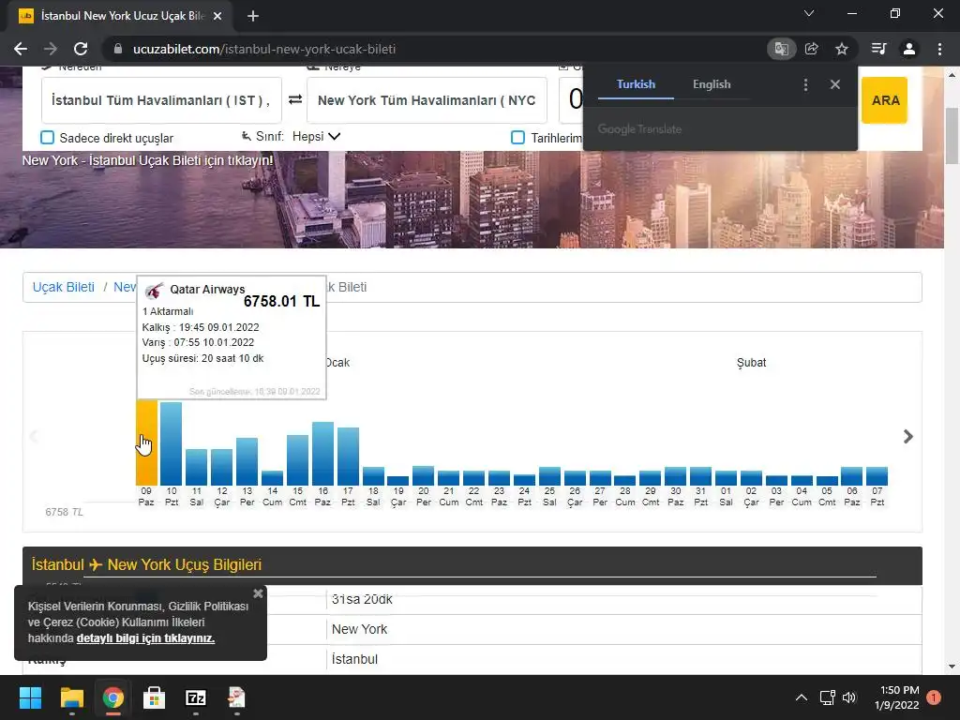Edit the İstanbul departure airport field
Image resolution: width=960 pixels, height=720 pixels.
[x=161, y=100]
